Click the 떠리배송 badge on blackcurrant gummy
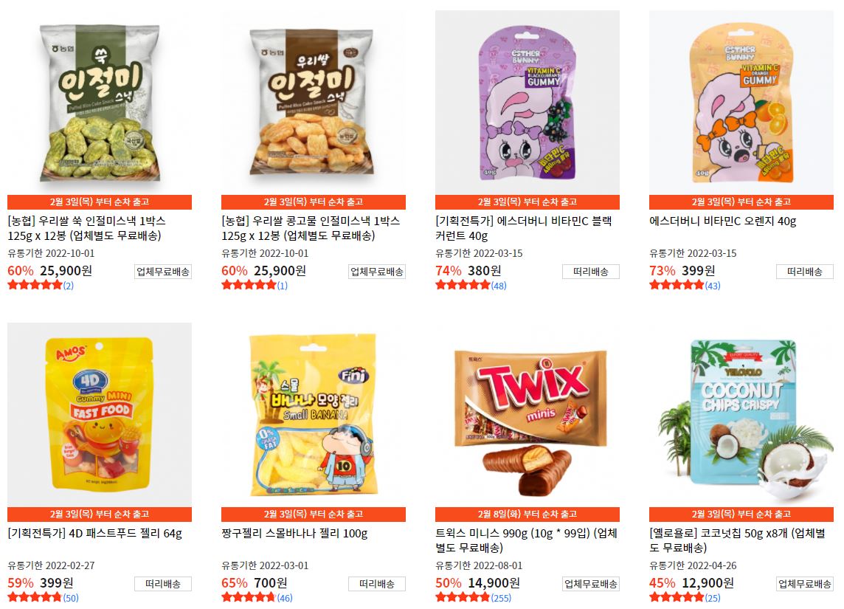844x609 pixels. tap(591, 272)
